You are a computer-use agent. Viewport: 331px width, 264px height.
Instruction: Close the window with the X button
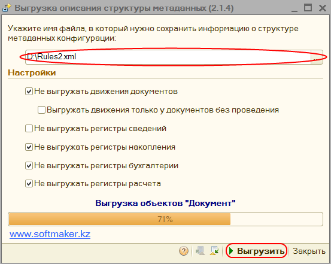tap(323, 8)
